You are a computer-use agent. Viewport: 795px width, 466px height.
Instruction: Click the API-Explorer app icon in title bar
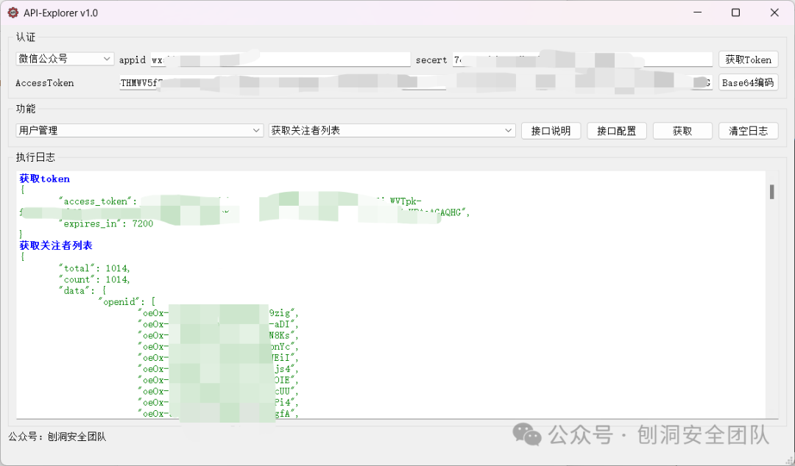tap(13, 12)
